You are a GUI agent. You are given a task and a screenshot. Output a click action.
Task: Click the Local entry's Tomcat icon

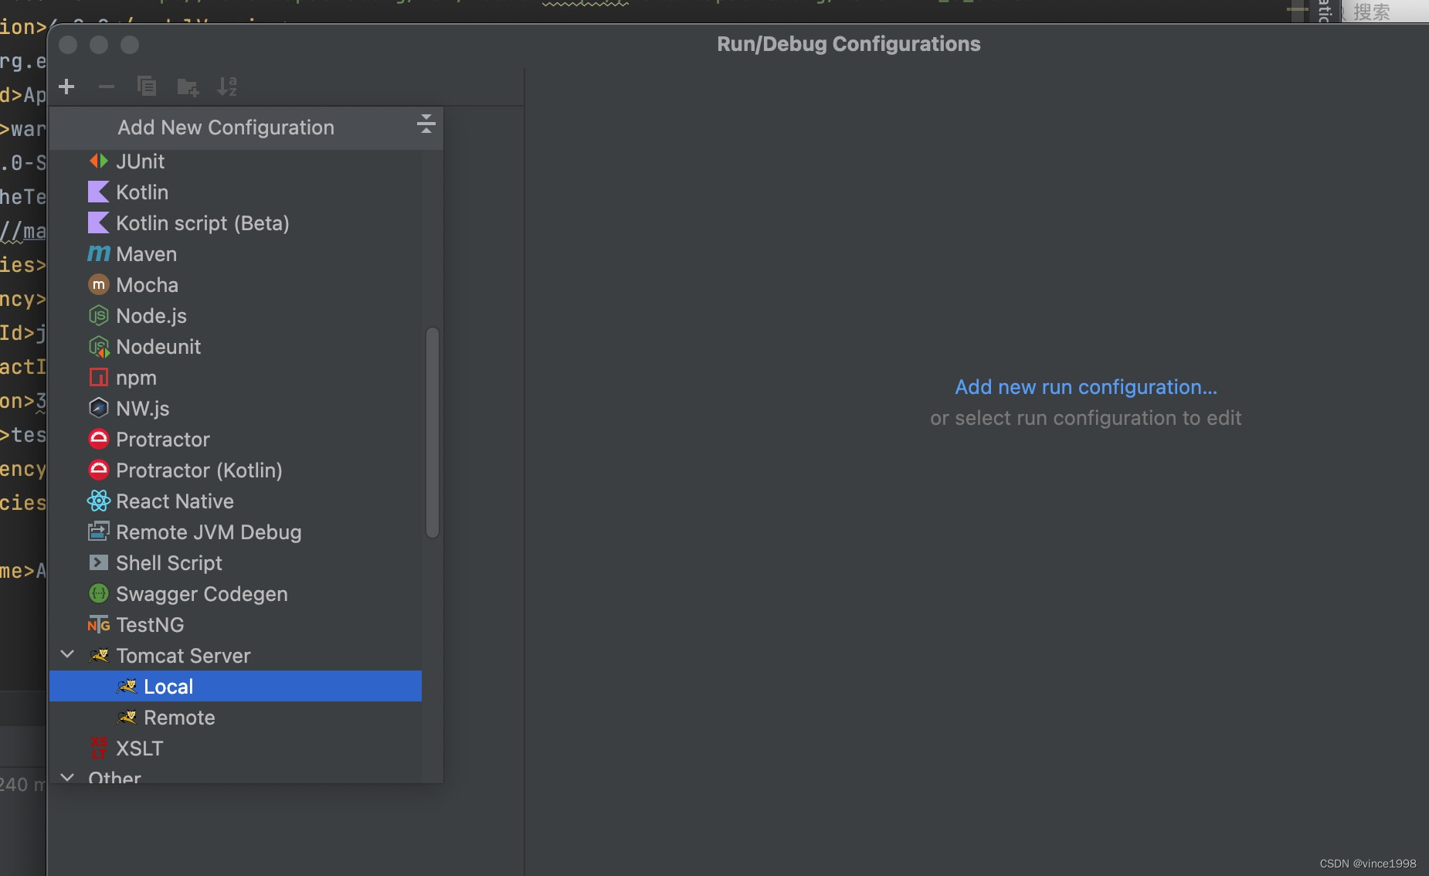click(127, 686)
